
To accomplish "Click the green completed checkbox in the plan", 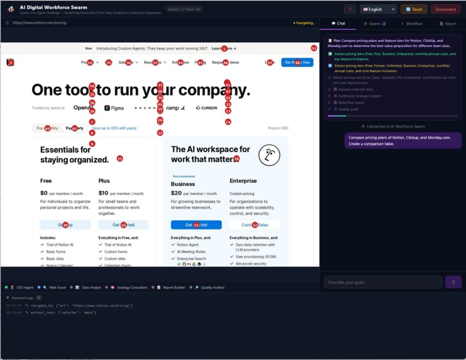I will click(x=330, y=54).
